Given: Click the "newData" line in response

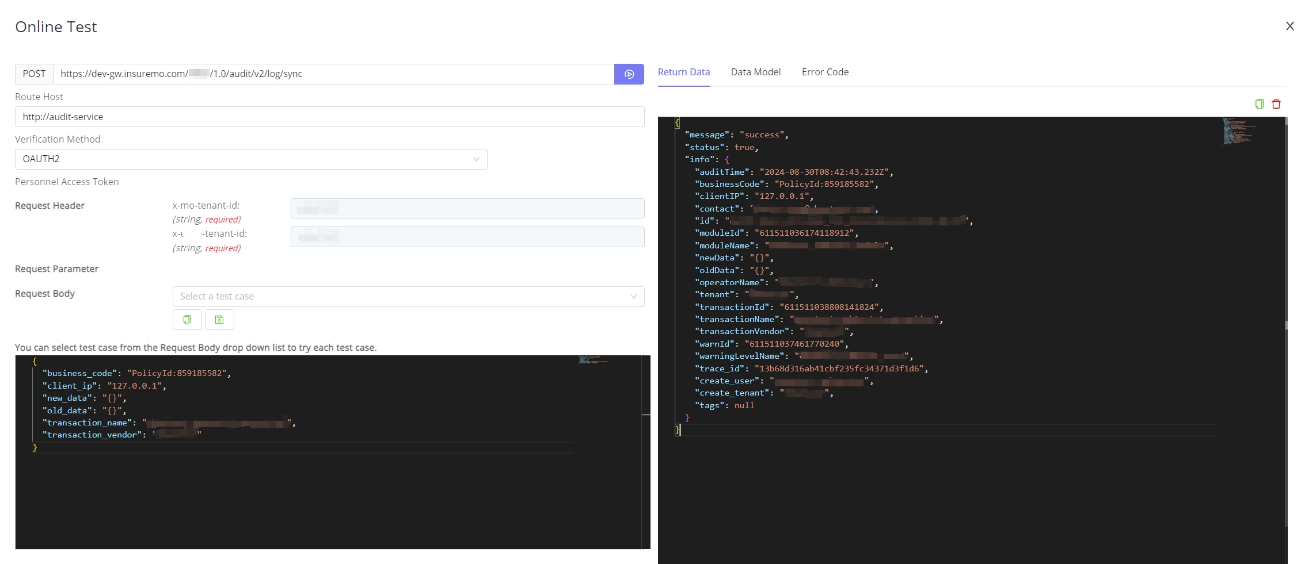Looking at the screenshot, I should pyautogui.click(x=734, y=258).
